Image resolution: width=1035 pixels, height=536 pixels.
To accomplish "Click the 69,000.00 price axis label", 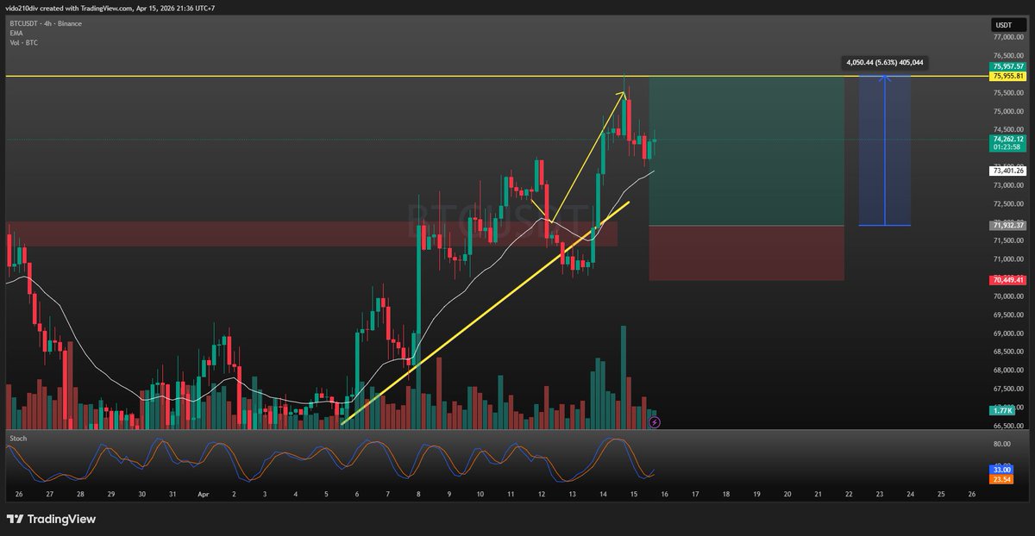I will point(1008,333).
